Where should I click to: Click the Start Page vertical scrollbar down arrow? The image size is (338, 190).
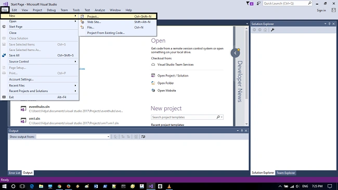(x=246, y=124)
